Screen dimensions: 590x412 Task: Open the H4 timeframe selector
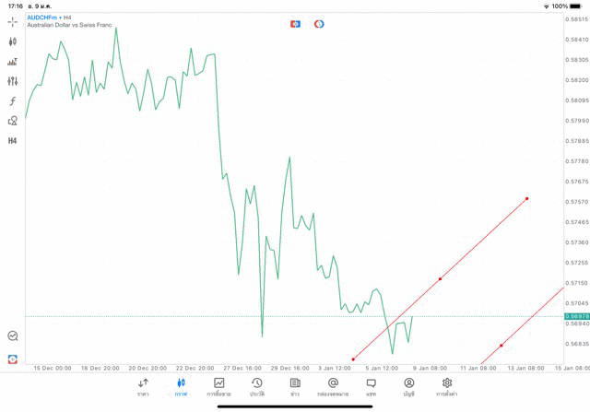pyautogui.click(x=13, y=141)
